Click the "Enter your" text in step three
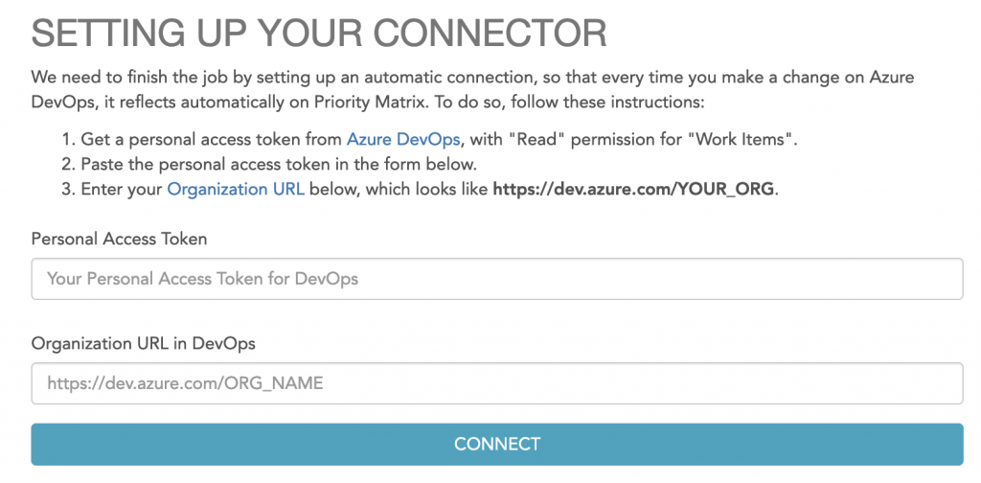The width and height of the screenshot is (981, 483). [121, 189]
